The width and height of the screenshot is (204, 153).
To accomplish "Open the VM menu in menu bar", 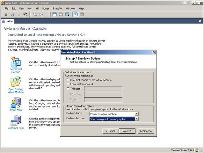I will 38,8.
